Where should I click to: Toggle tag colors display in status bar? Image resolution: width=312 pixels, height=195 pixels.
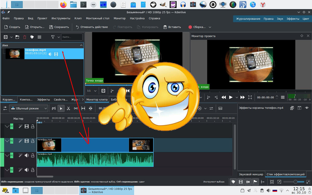[x=233, y=182]
